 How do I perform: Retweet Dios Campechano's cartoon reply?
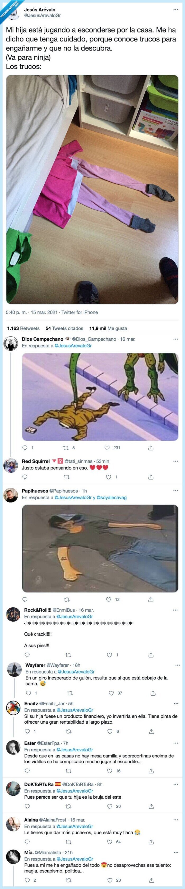point(66,448)
